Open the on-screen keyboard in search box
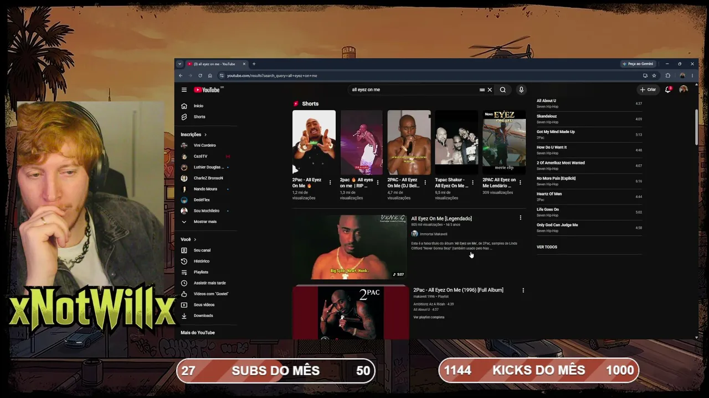This screenshot has width=709, height=398. tap(482, 90)
